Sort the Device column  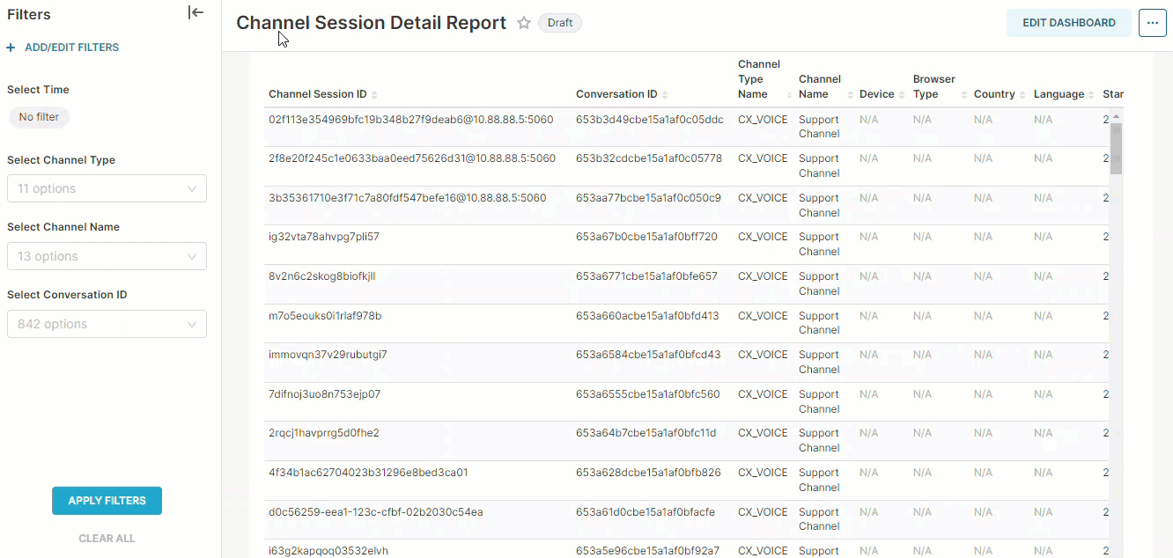(901, 94)
